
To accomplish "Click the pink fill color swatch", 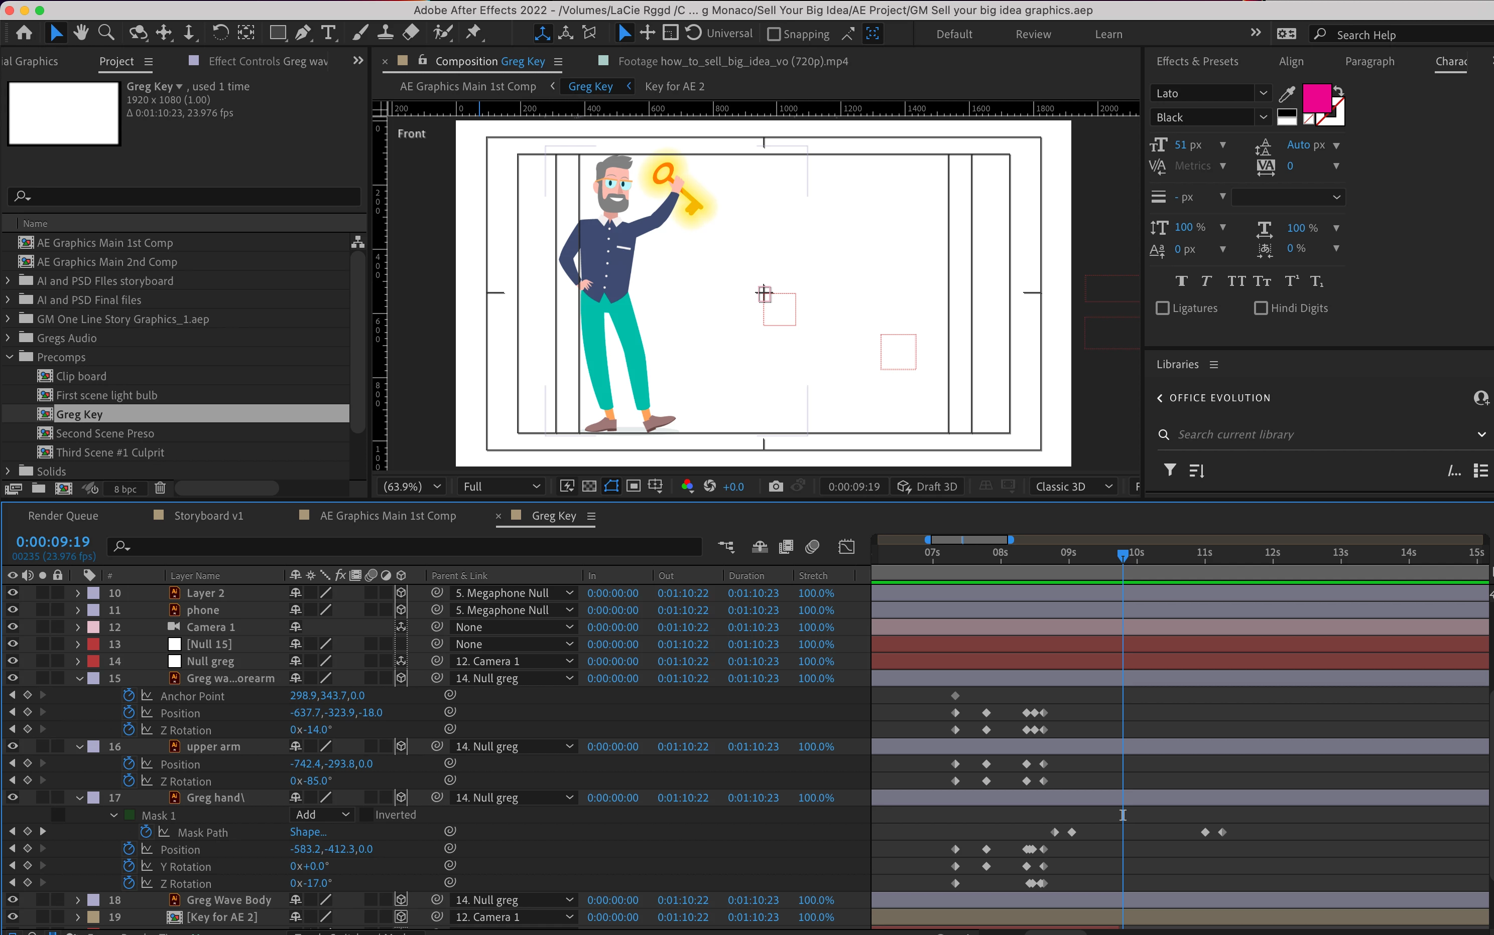I will pyautogui.click(x=1316, y=98).
